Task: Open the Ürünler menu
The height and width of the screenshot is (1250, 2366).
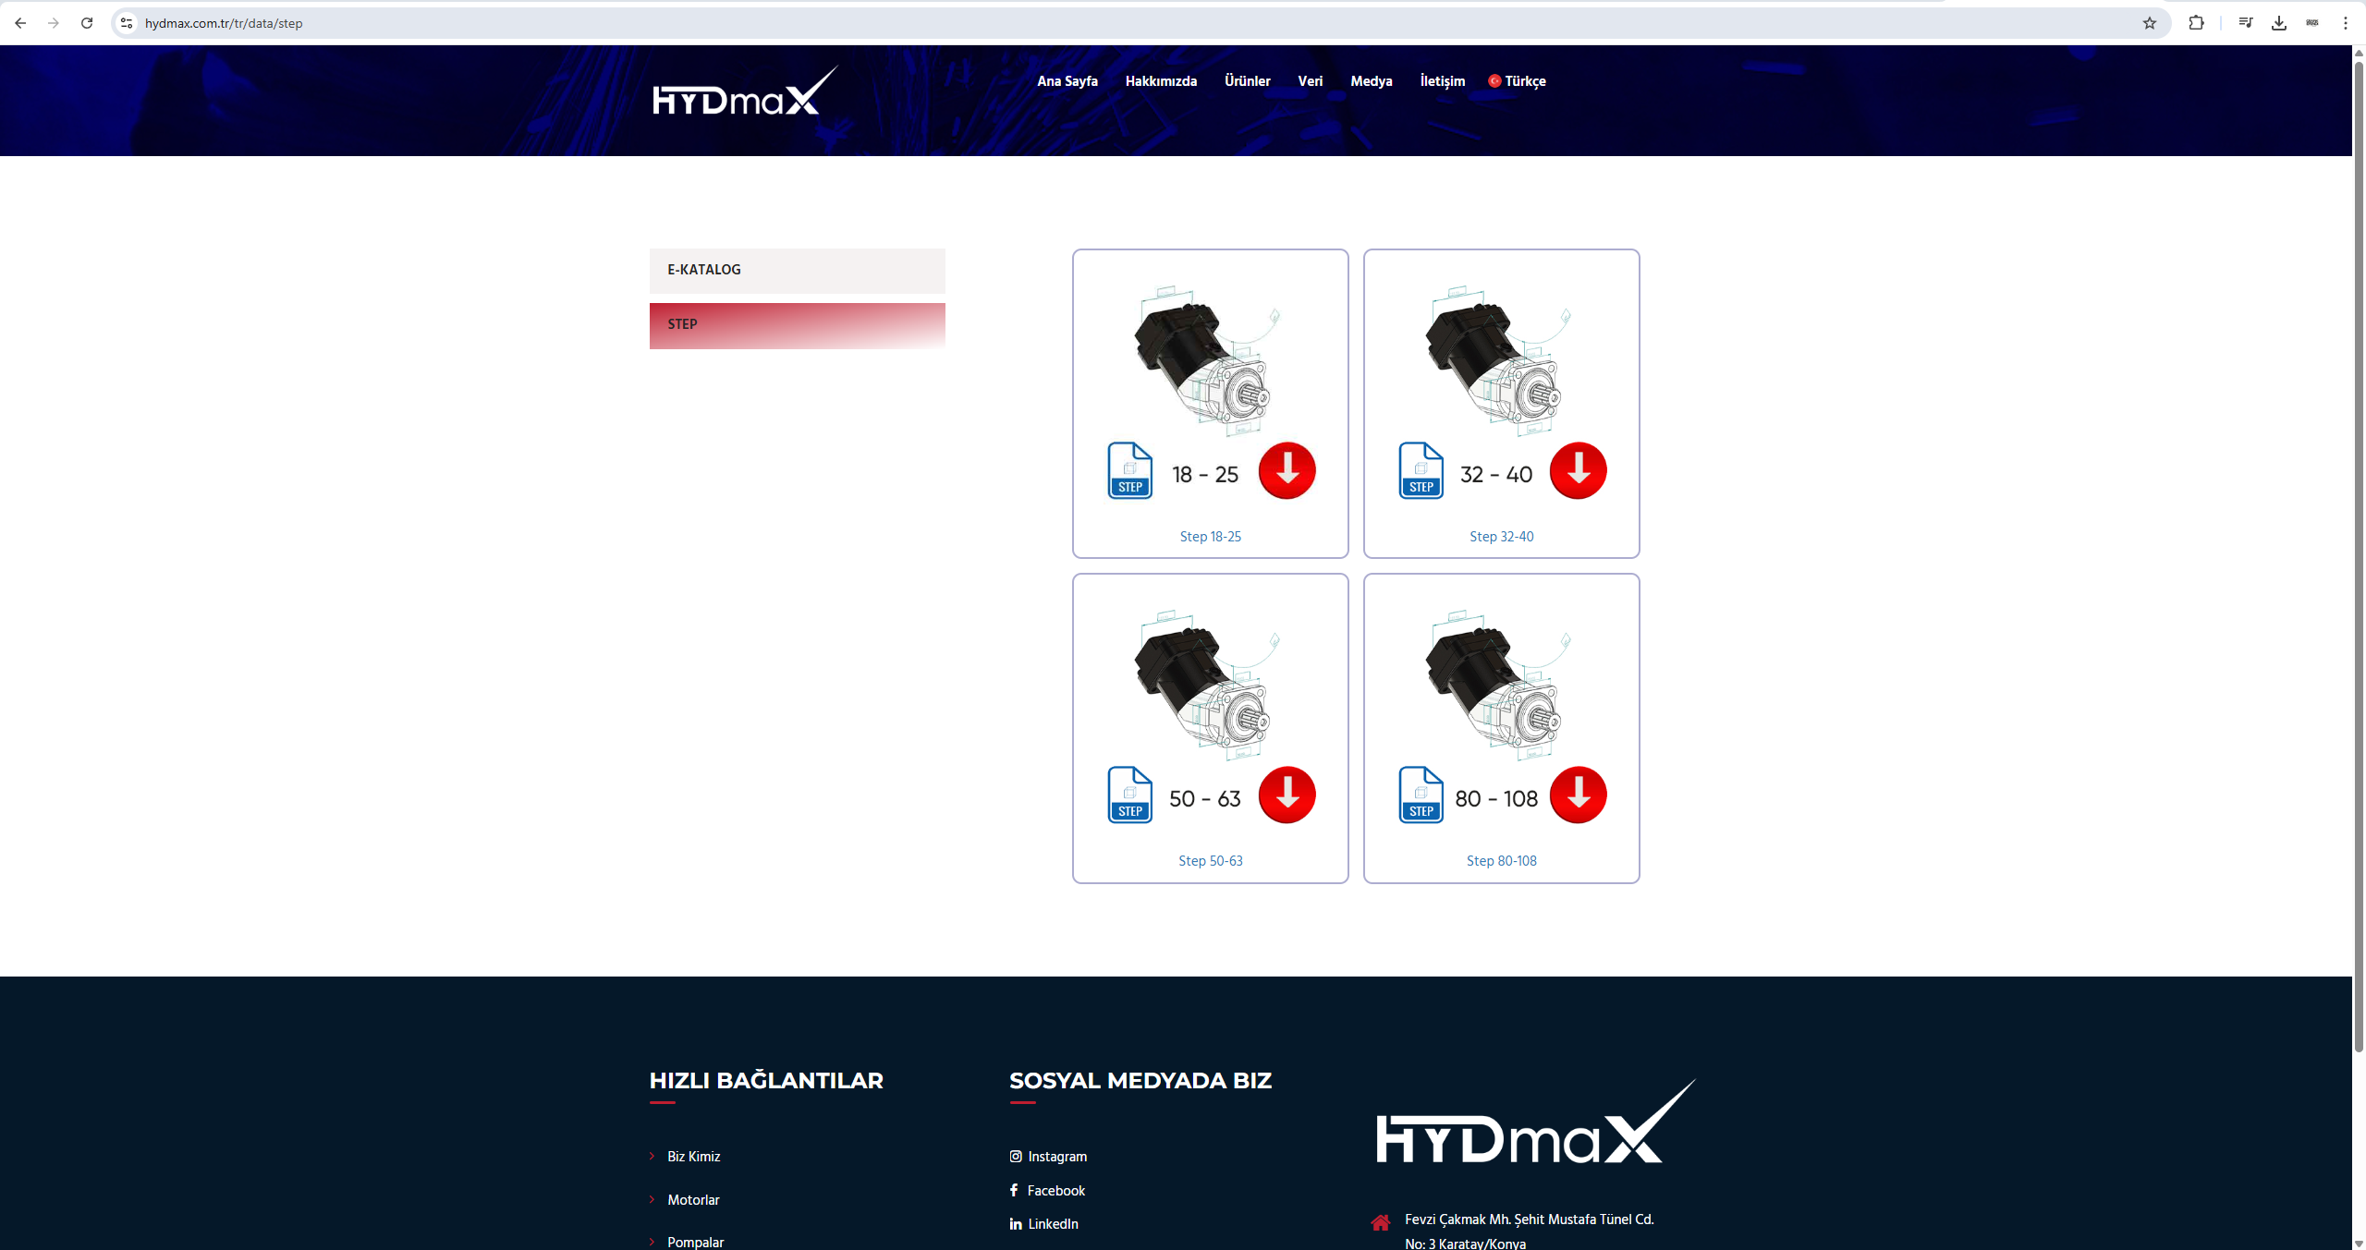Action: [x=1247, y=81]
